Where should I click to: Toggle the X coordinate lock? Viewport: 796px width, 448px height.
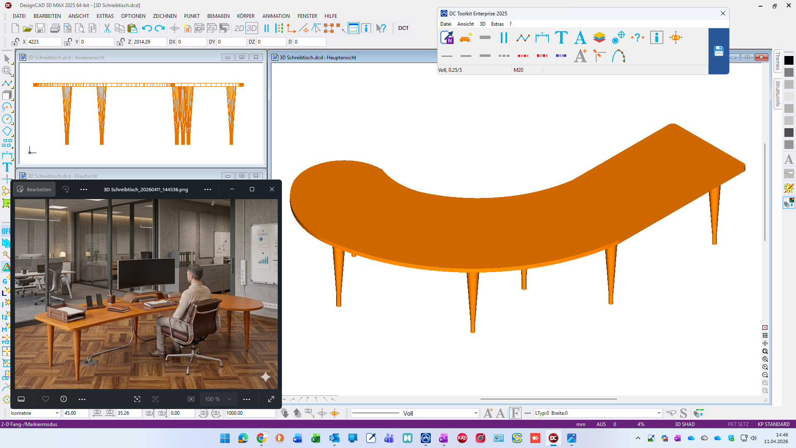click(x=15, y=41)
